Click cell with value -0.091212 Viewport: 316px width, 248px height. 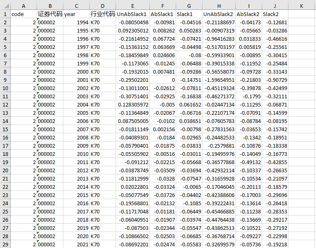point(132,162)
